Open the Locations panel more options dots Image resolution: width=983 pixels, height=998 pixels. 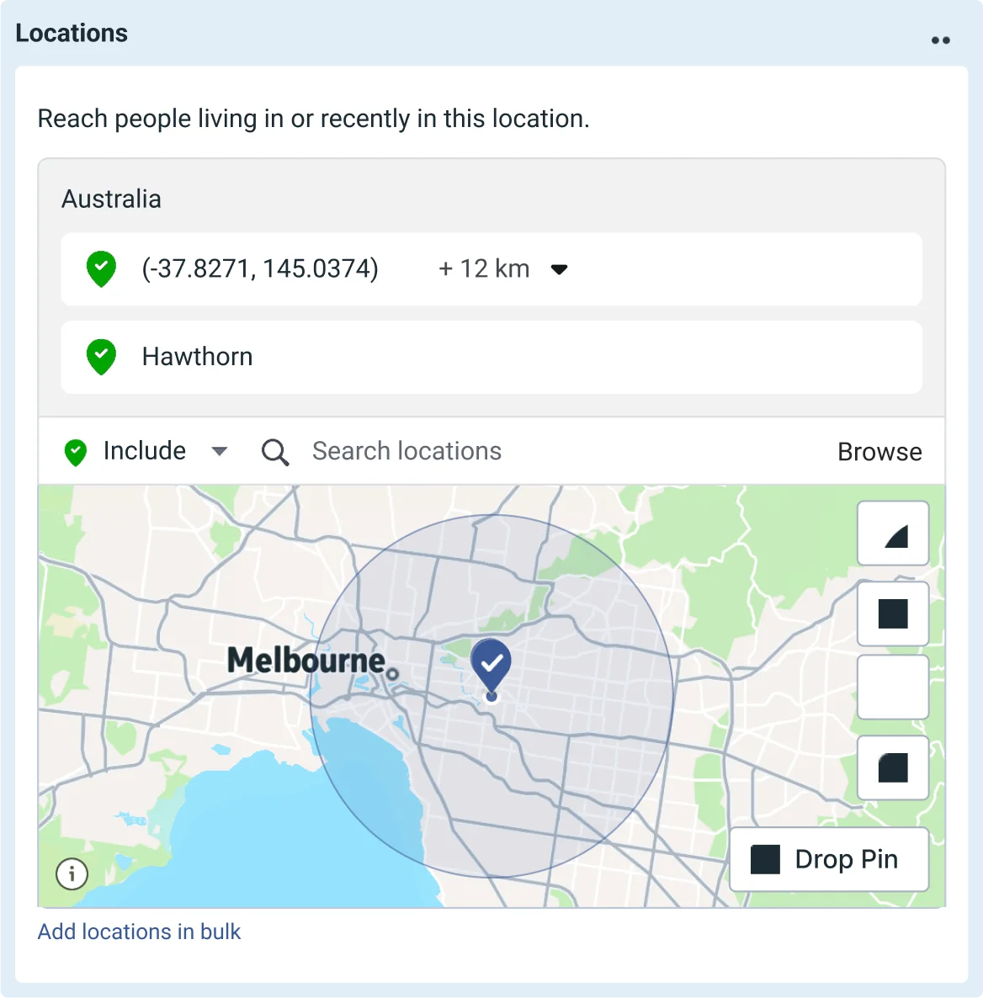click(940, 40)
